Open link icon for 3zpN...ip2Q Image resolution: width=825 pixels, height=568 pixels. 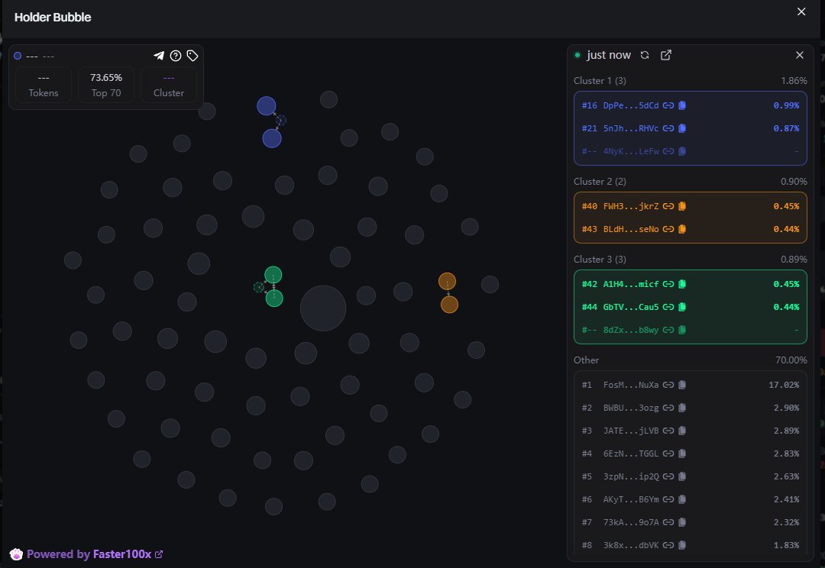pyautogui.click(x=668, y=477)
